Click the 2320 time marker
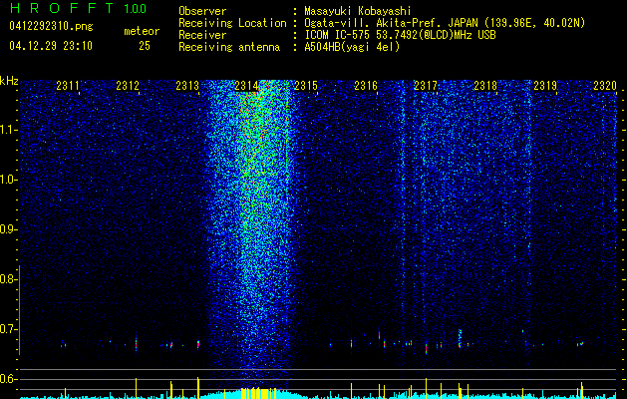The width and height of the screenshot is (627, 399). click(x=605, y=85)
